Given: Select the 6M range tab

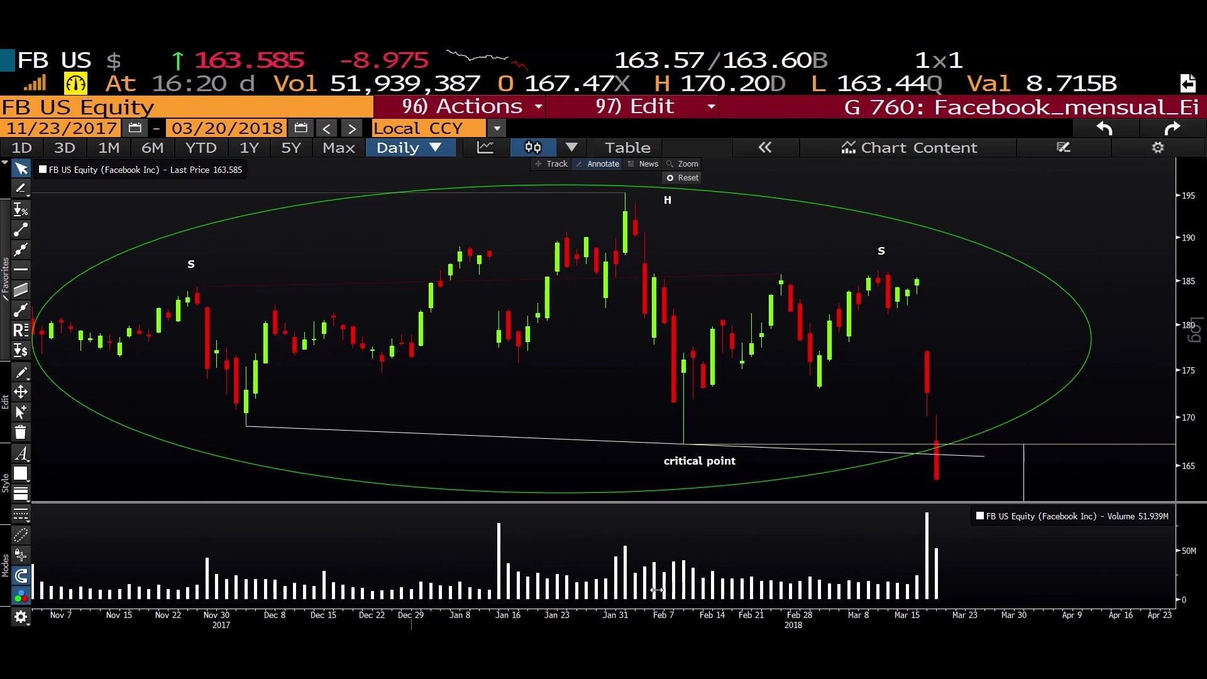Looking at the screenshot, I should [152, 148].
